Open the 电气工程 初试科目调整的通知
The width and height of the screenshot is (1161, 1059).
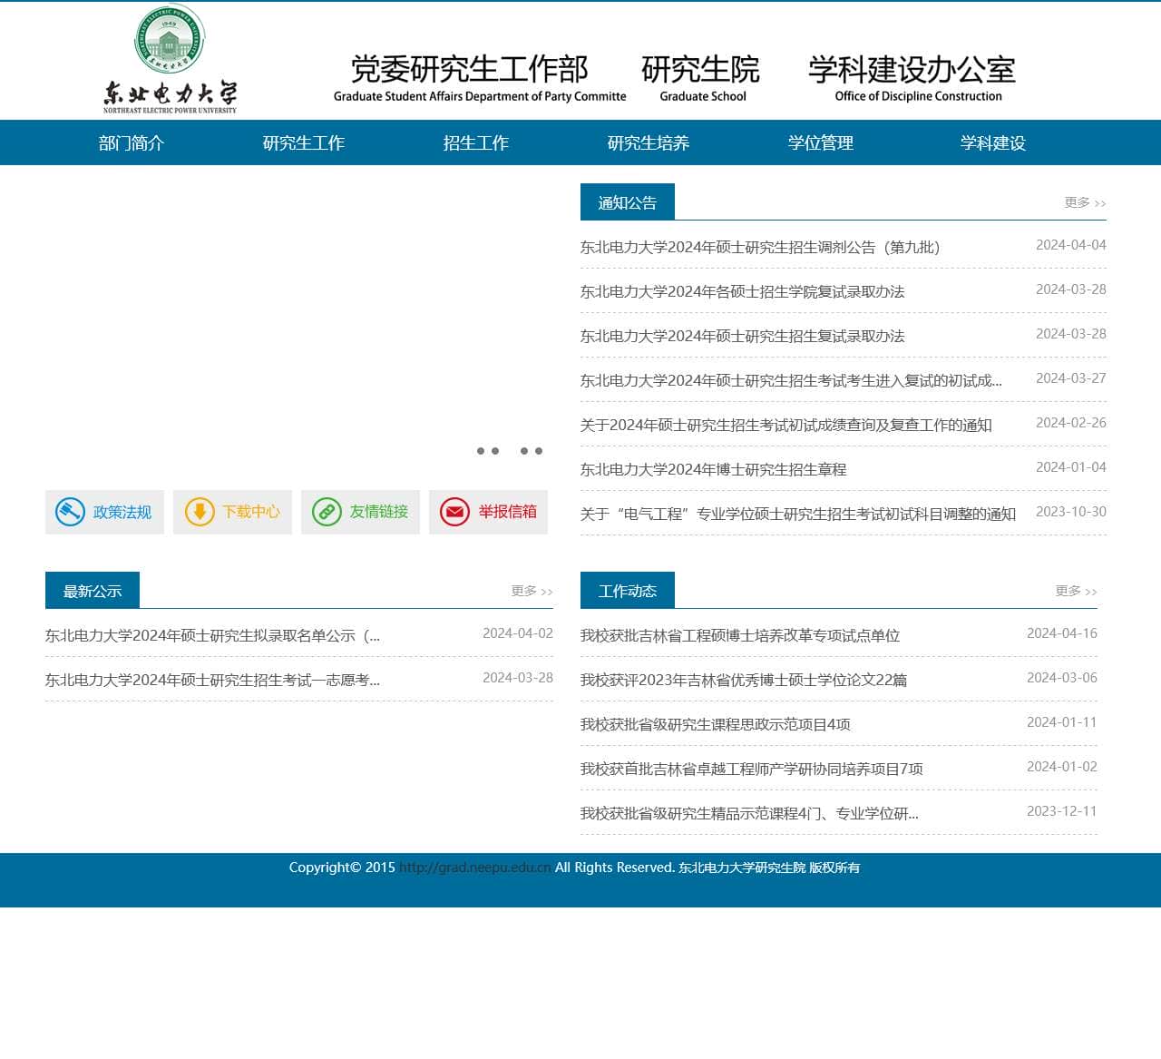click(798, 514)
